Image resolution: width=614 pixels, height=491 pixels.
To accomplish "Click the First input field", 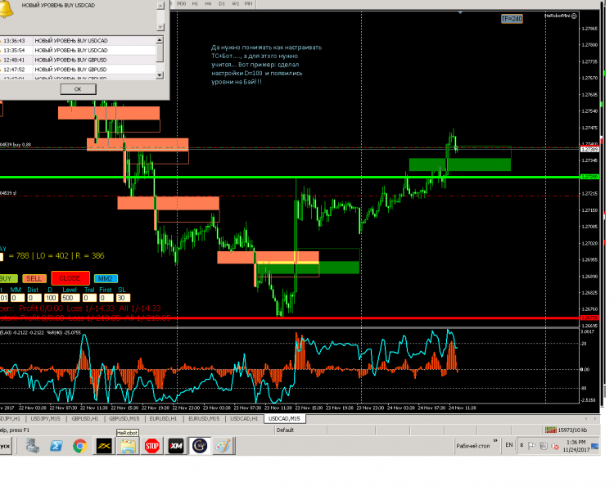I will tap(106, 298).
